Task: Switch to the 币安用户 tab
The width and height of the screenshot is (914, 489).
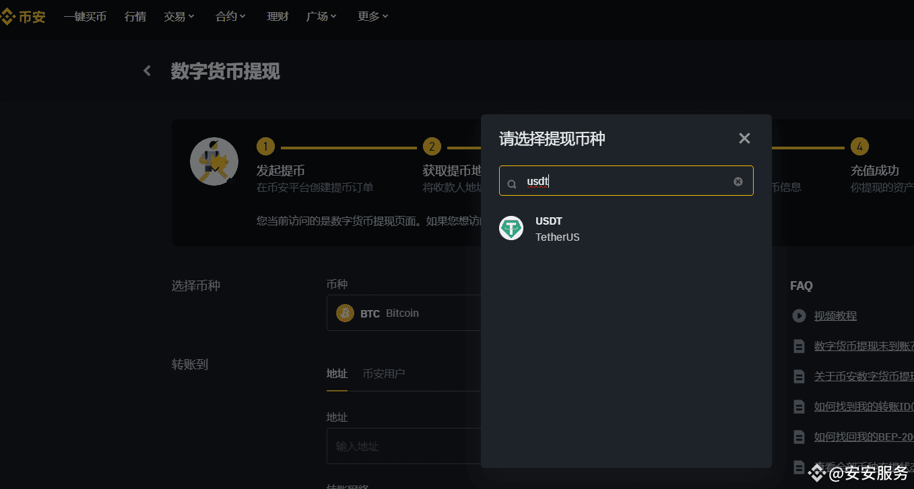Action: coord(384,374)
